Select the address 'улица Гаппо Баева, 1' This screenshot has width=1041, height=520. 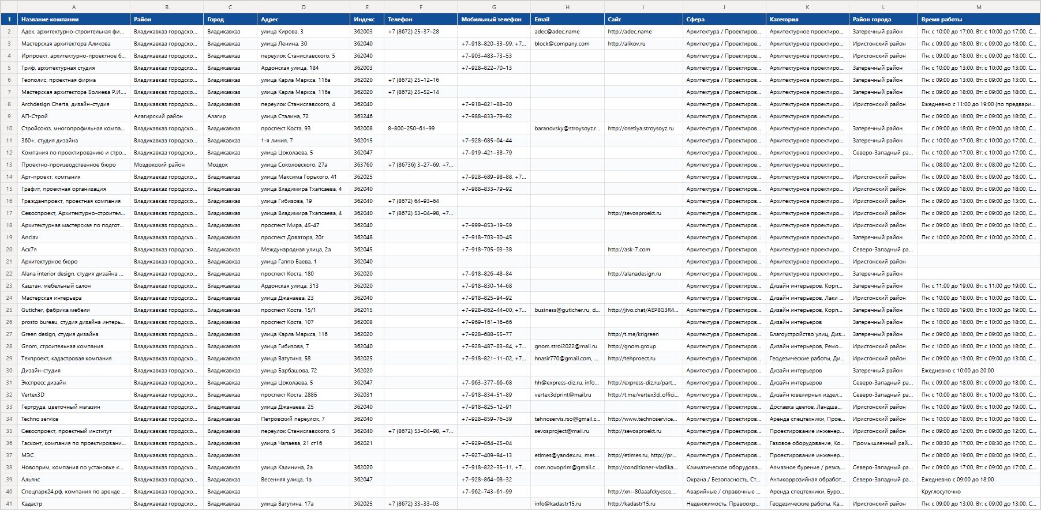coord(304,262)
